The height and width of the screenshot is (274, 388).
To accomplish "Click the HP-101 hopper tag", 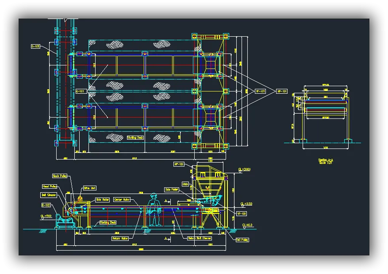I will click(x=179, y=164).
